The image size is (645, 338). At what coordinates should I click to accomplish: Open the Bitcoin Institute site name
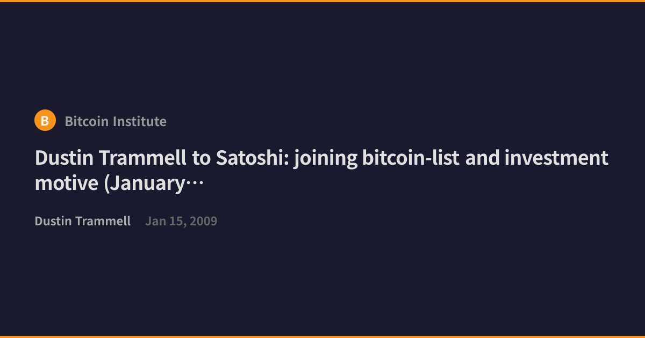(x=116, y=121)
